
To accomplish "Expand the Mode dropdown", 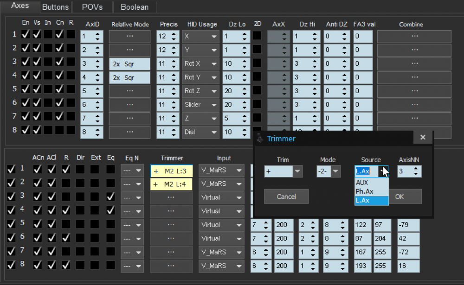I will click(335, 171).
